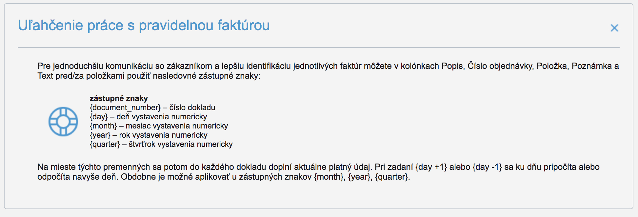Click "{year}," in the final sentence

360,177
